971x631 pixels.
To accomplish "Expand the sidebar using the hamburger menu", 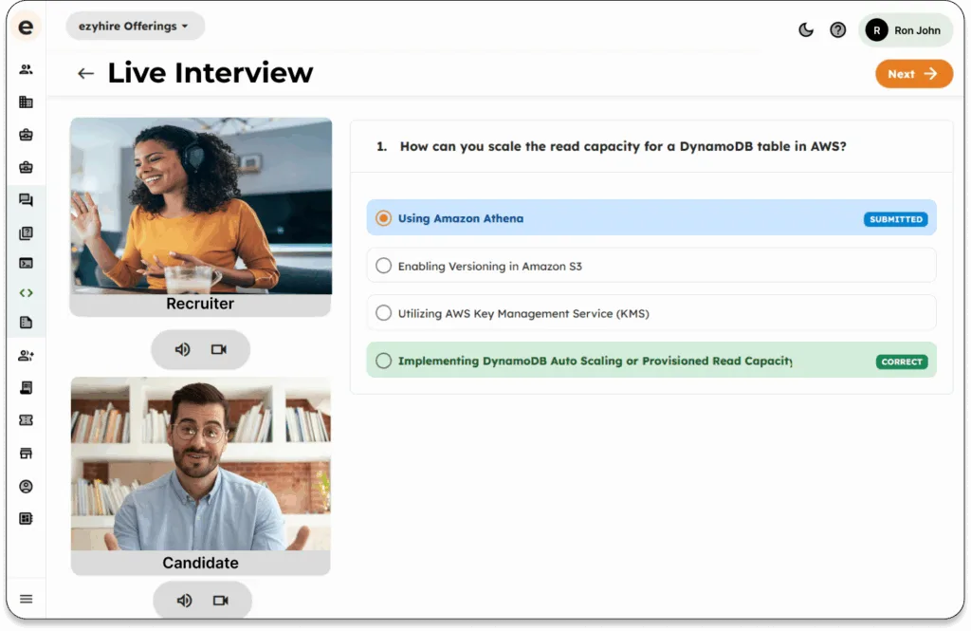I will tap(26, 599).
